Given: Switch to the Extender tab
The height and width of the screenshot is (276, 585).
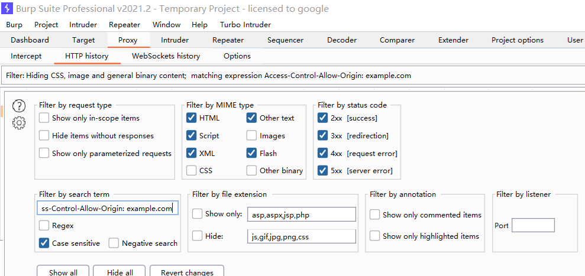Looking at the screenshot, I should (453, 40).
